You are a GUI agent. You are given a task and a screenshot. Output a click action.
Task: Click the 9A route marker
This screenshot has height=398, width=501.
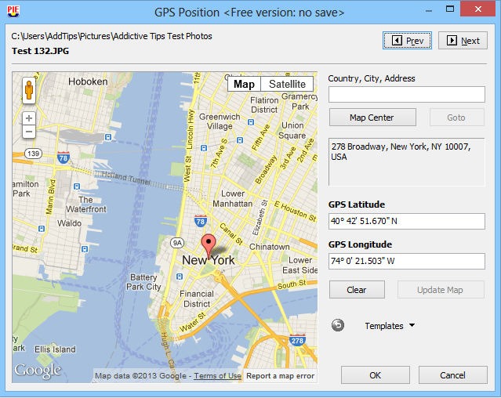(x=177, y=243)
